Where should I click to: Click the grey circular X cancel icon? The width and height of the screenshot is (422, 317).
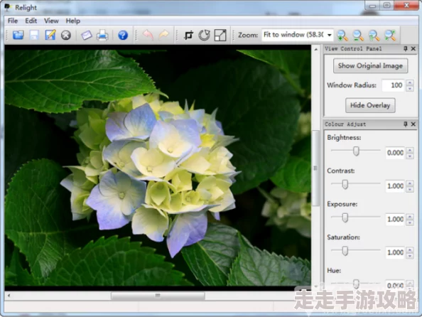click(x=66, y=35)
